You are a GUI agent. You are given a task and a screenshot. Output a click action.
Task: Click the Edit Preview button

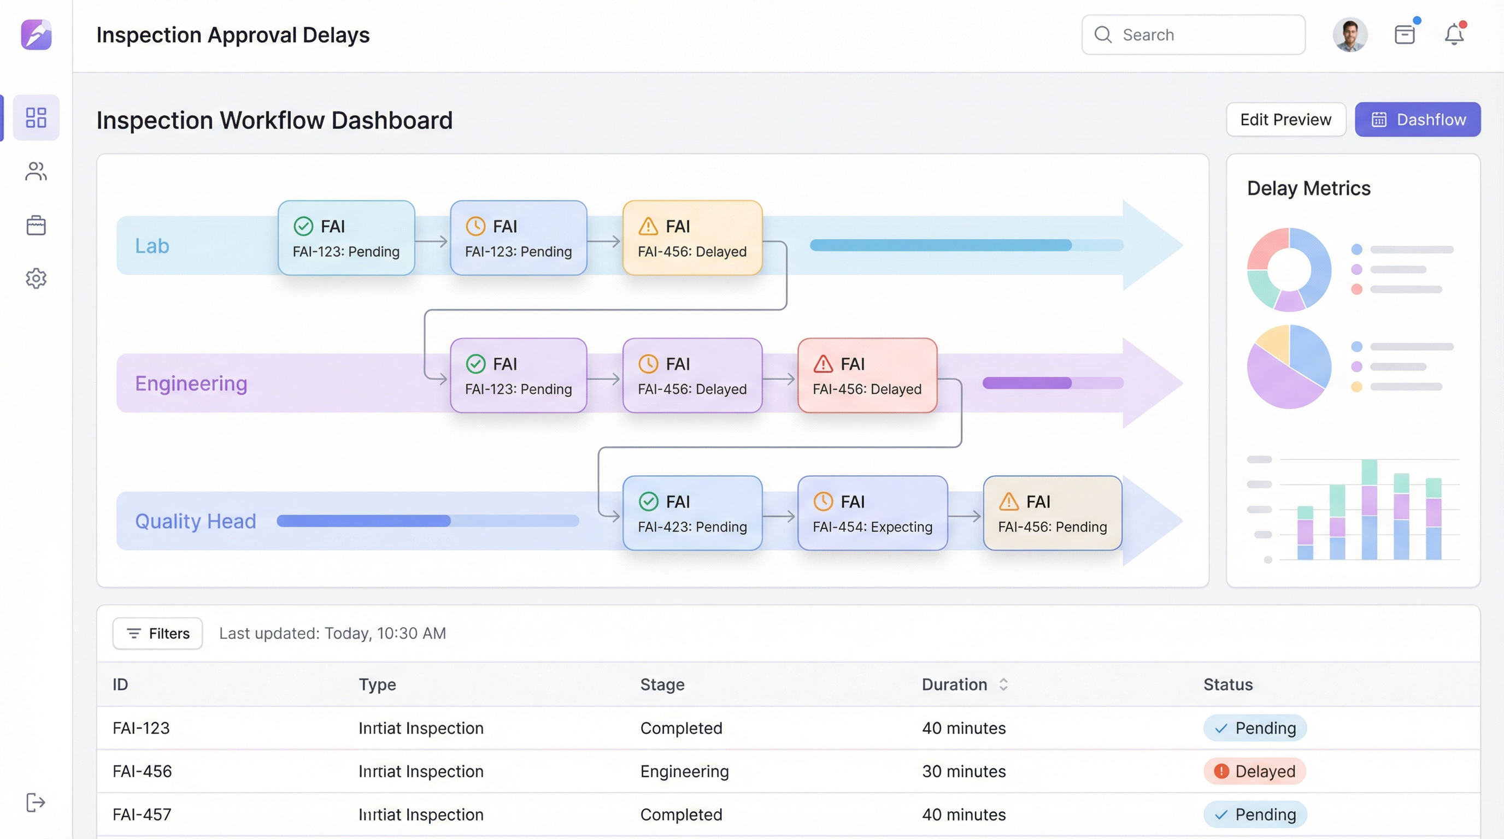click(x=1285, y=120)
